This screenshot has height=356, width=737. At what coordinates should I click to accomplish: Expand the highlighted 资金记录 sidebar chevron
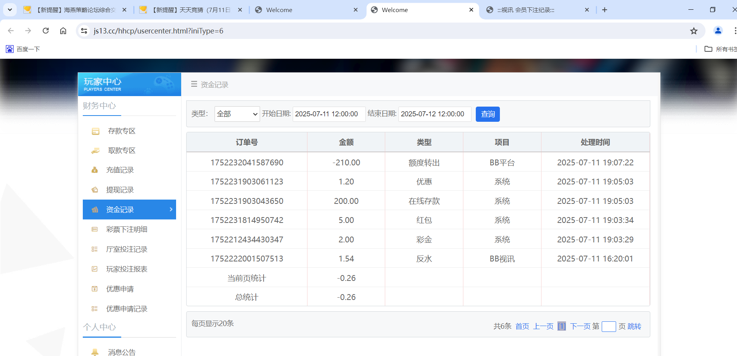point(170,209)
